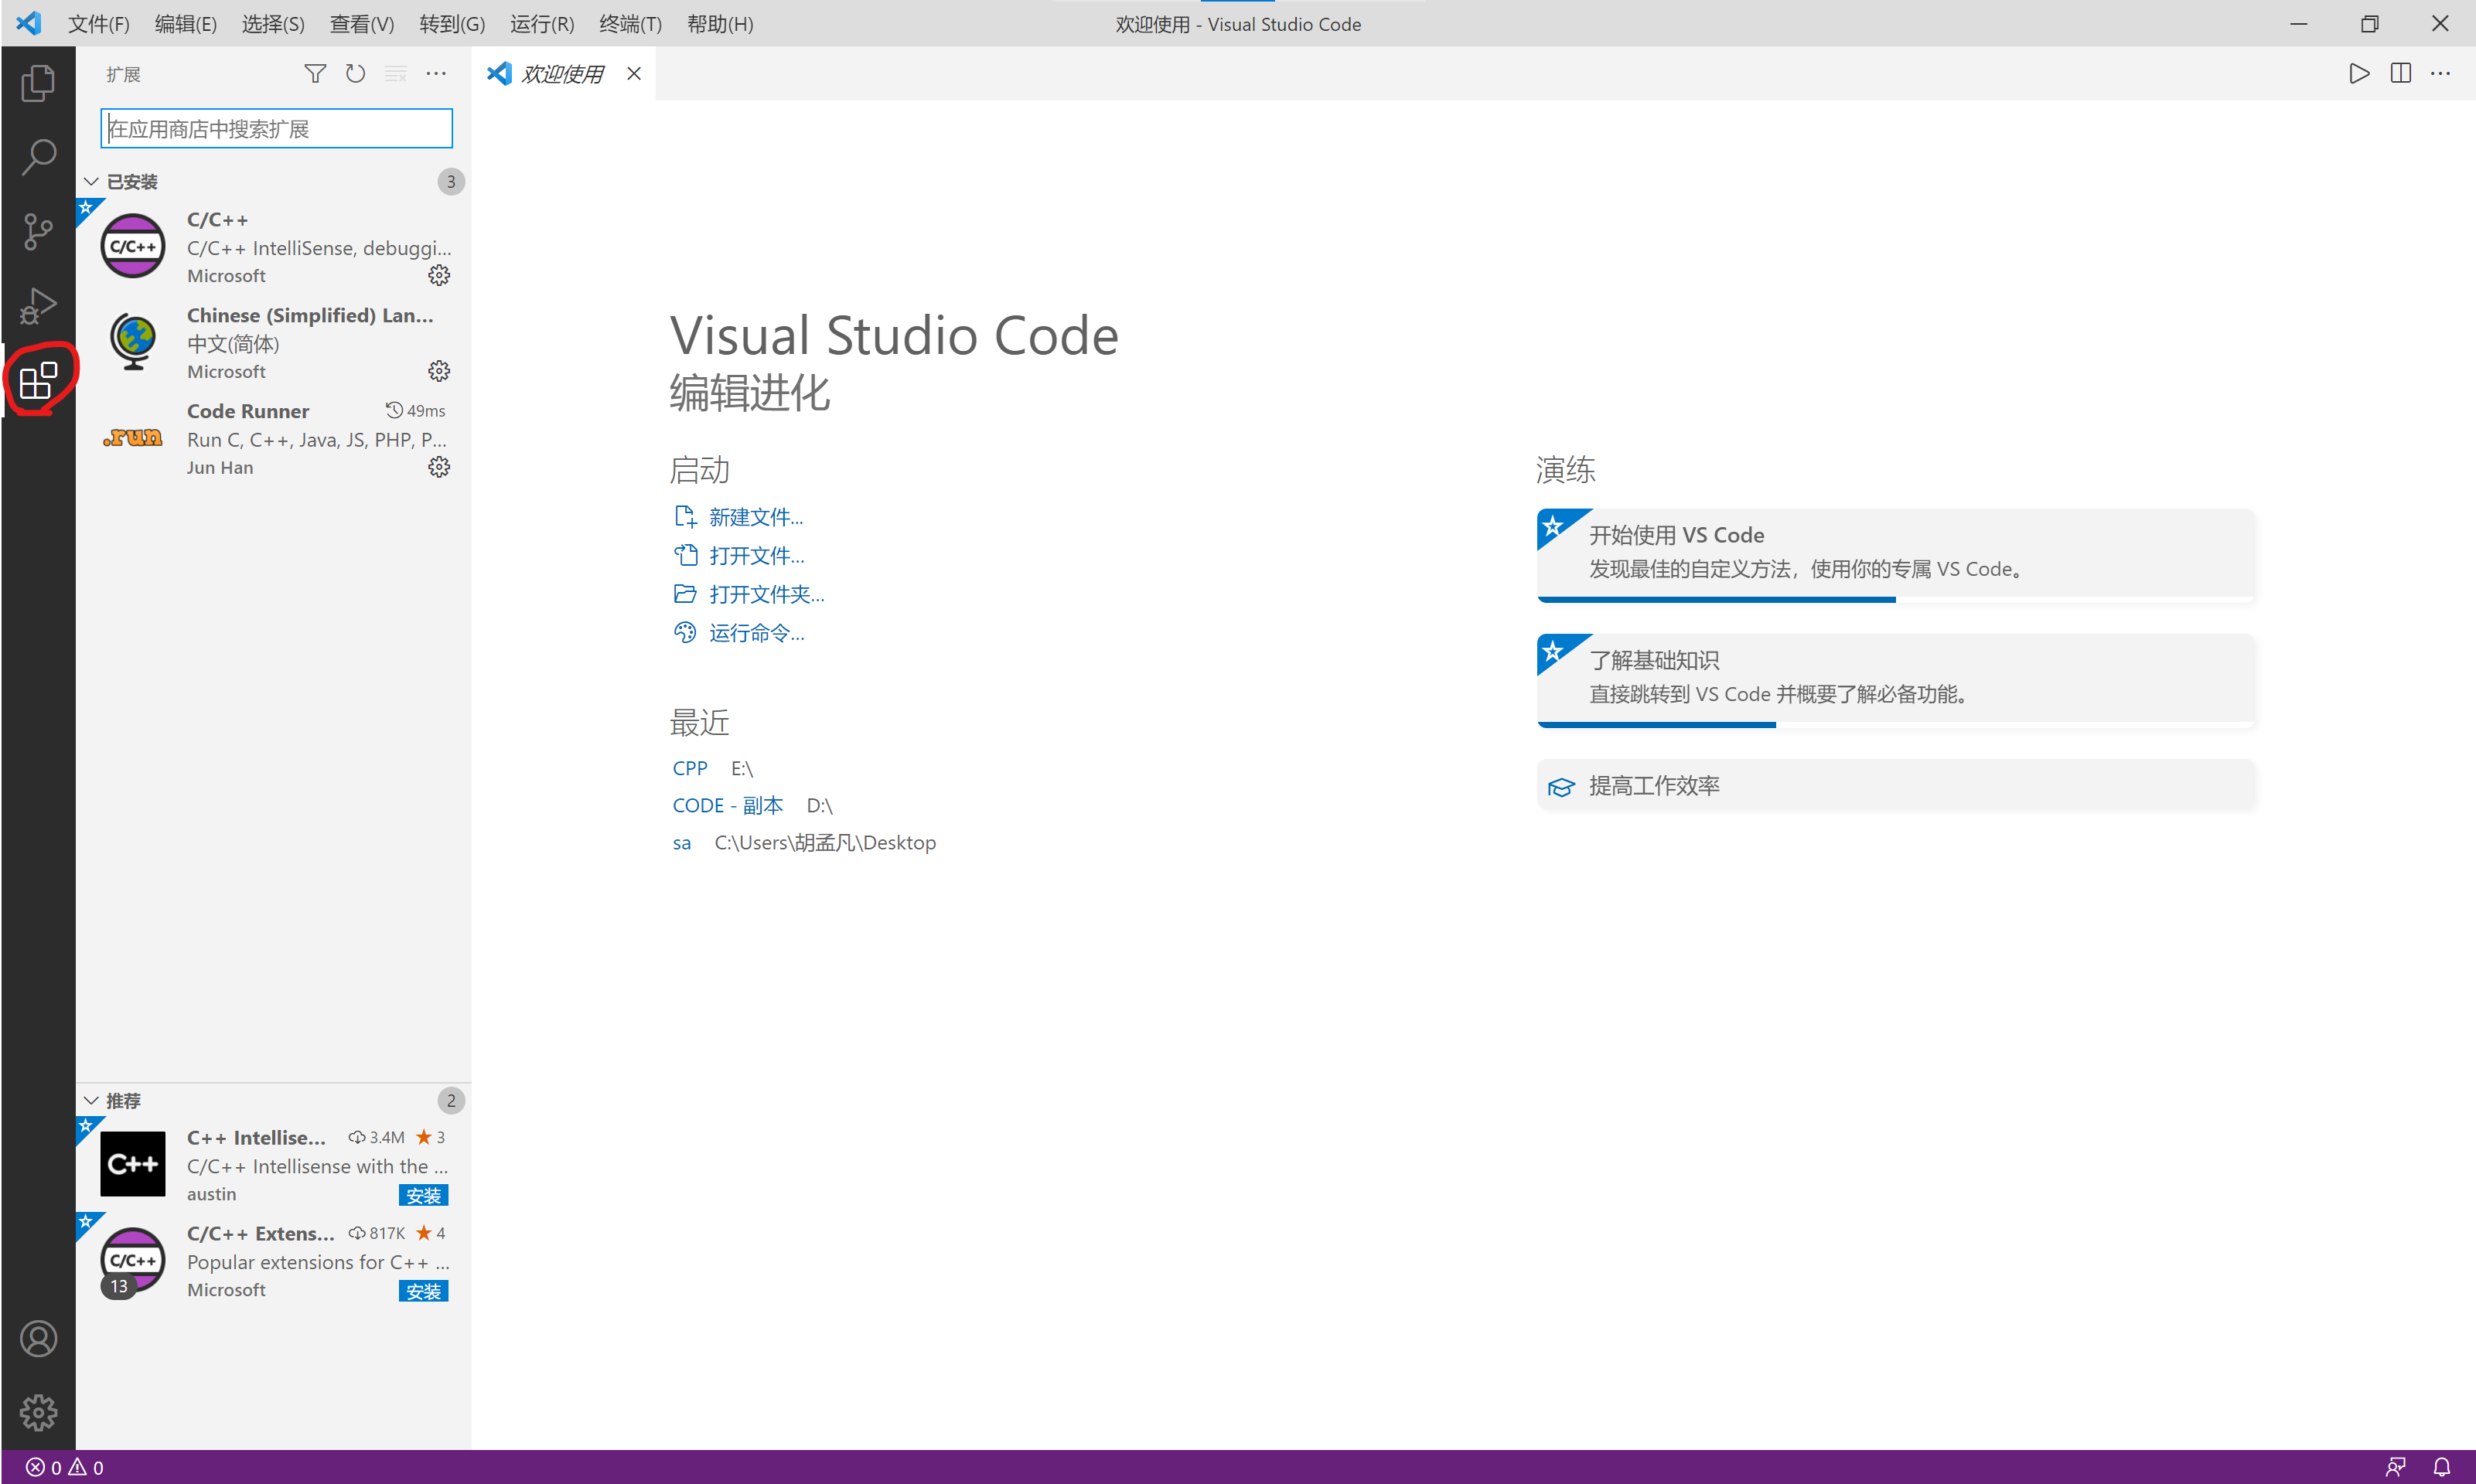Install the C++ Intellisense extension
The width and height of the screenshot is (2476, 1484).
(423, 1195)
